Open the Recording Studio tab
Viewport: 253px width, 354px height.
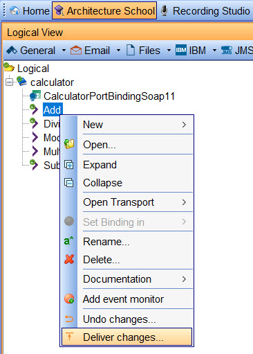(205, 10)
